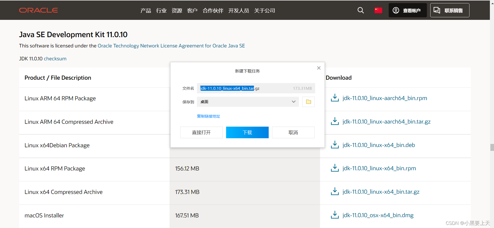Download jdk-11.0.10_linux-x64_bin.deb link

(379, 145)
